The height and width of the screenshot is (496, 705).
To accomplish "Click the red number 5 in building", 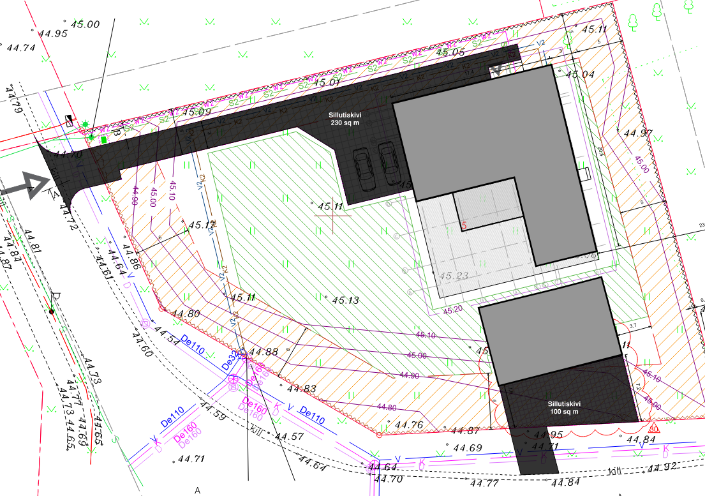I will pos(464,225).
